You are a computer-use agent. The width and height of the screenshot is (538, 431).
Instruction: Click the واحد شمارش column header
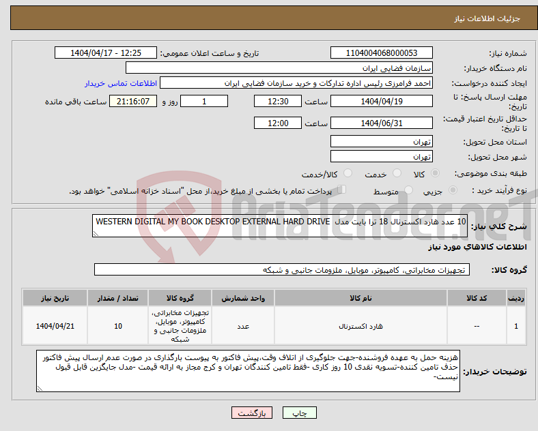click(243, 298)
